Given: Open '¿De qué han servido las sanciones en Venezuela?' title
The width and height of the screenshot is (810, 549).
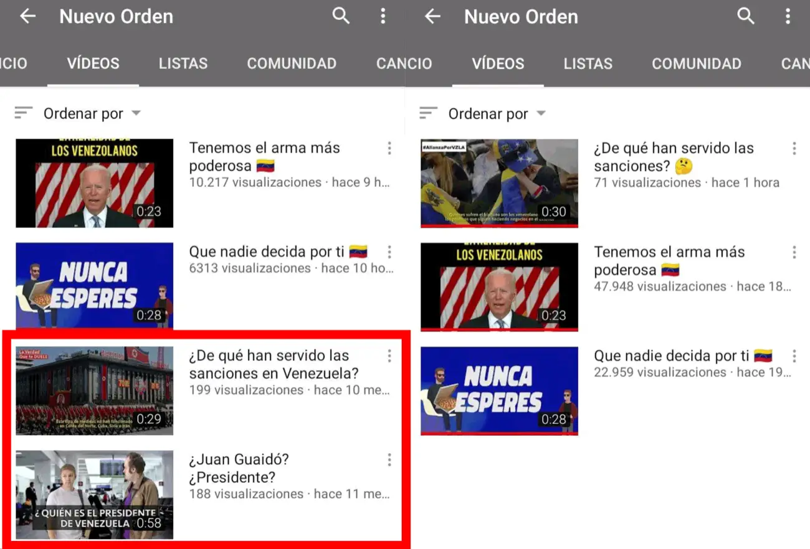Looking at the screenshot, I should tap(274, 365).
